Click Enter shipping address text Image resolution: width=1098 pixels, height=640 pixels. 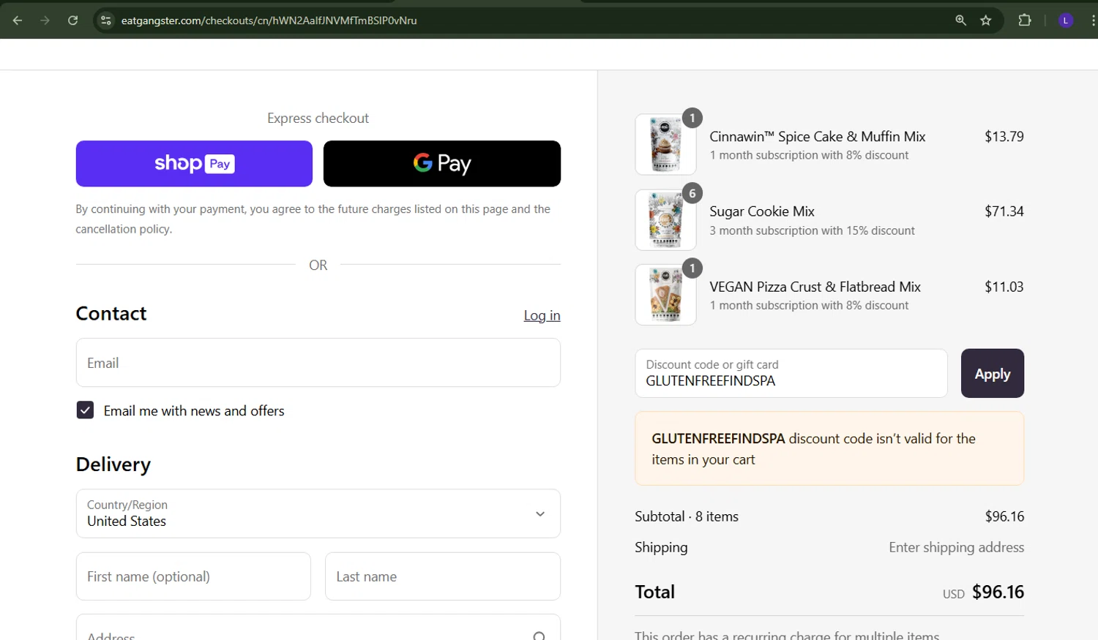click(957, 547)
